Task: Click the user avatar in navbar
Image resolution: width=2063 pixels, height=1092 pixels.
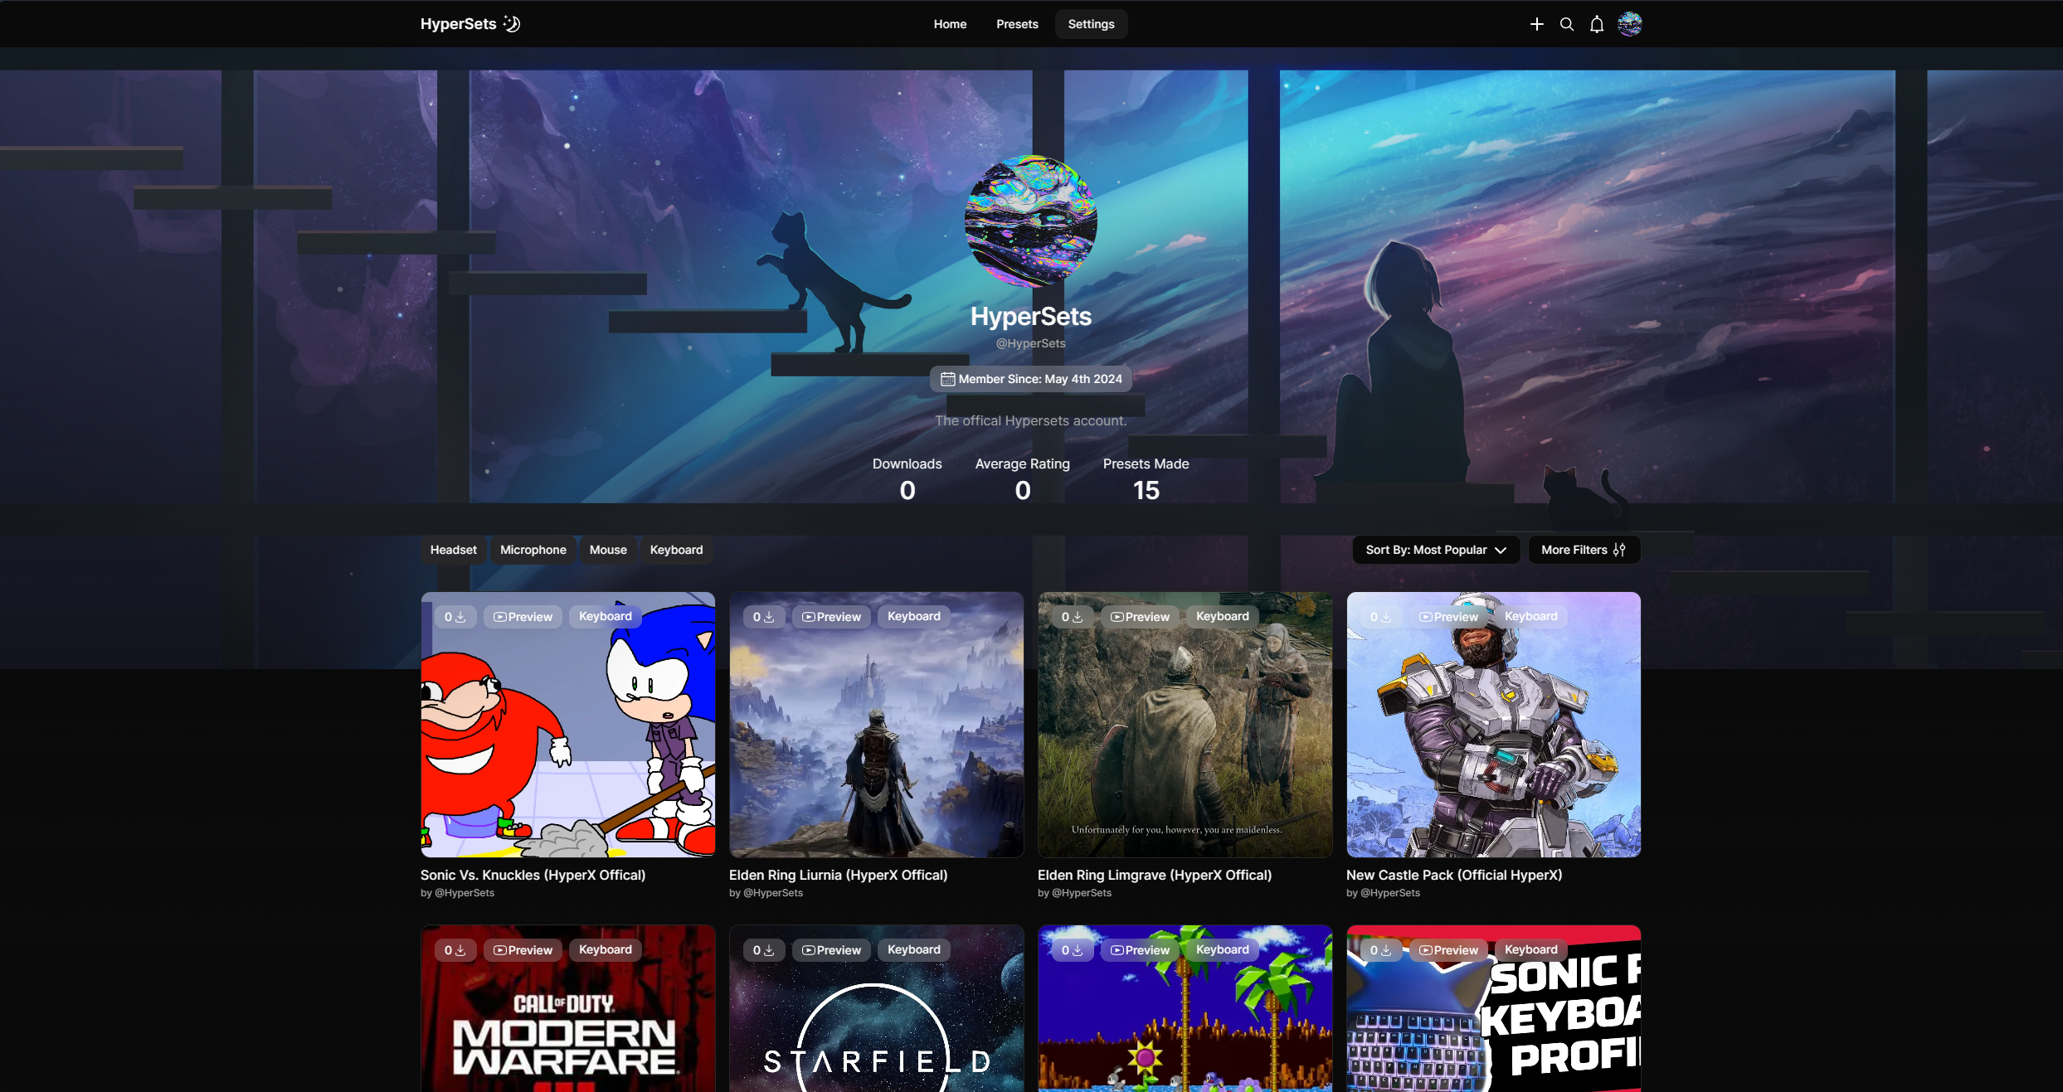Action: tap(1629, 24)
